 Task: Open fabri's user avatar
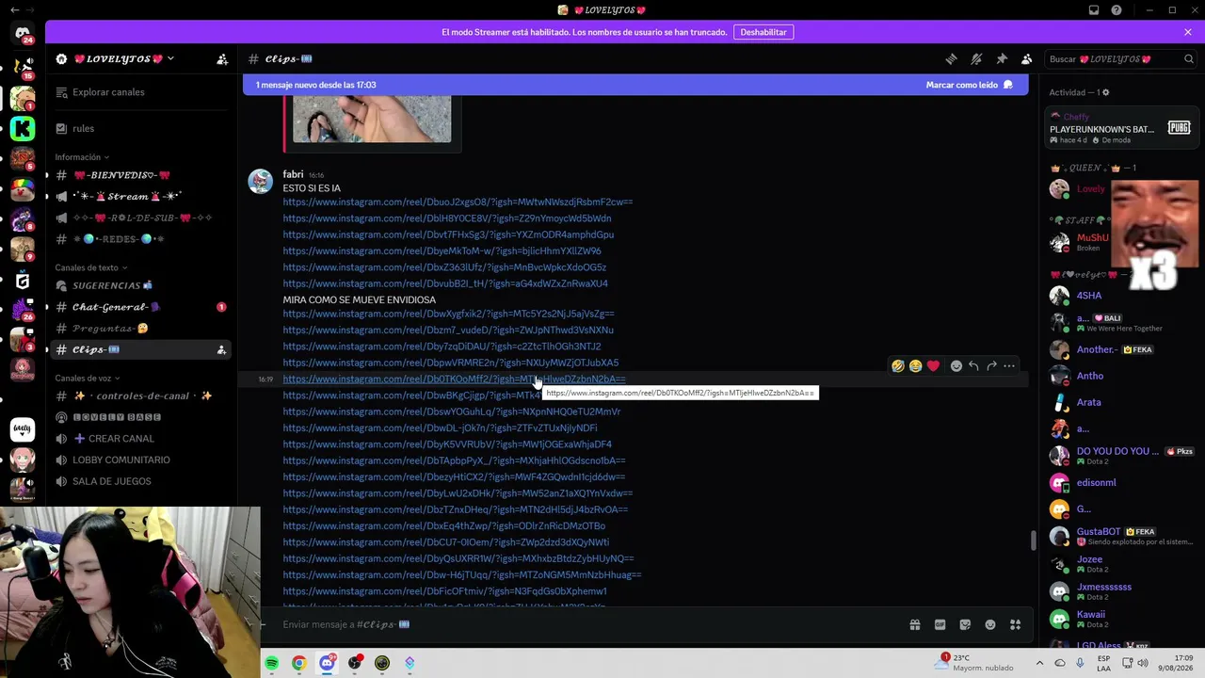[x=260, y=181]
